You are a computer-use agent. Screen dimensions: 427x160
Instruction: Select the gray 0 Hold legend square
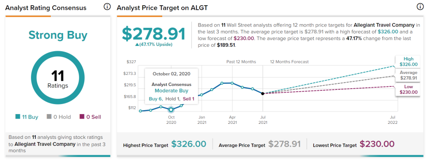pos(49,117)
